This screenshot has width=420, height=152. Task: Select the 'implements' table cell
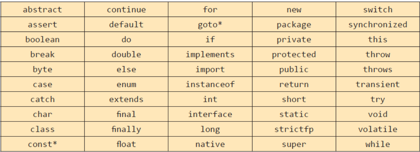(210, 55)
